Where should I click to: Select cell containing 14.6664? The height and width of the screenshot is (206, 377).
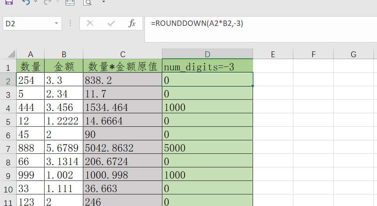click(122, 120)
